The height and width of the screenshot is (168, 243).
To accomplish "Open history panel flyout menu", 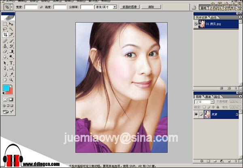I will coord(240,17).
